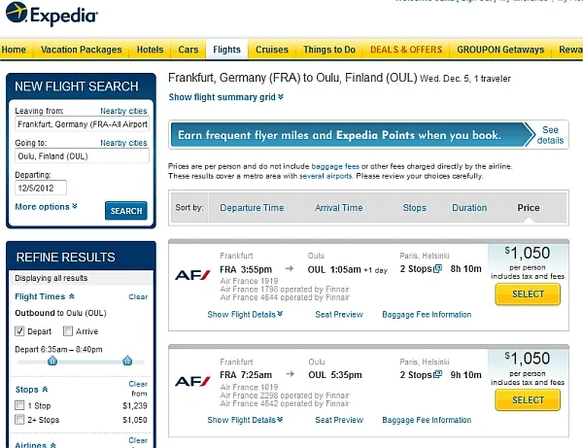This screenshot has height=448, width=583.
Task: Open Vacation Packages tab
Action: (81, 50)
